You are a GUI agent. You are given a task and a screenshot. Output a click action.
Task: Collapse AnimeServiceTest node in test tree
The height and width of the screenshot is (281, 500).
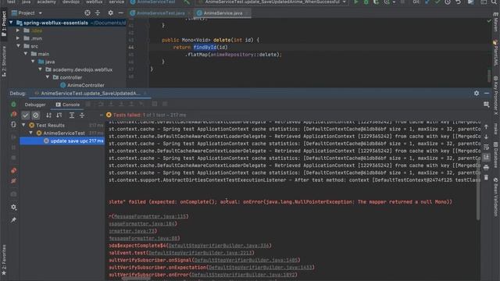[31, 133]
